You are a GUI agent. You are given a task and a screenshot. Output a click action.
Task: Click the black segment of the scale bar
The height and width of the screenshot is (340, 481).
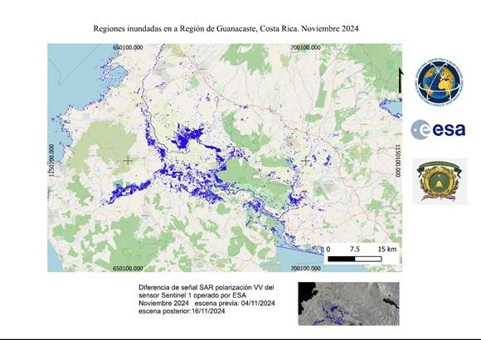point(342,259)
